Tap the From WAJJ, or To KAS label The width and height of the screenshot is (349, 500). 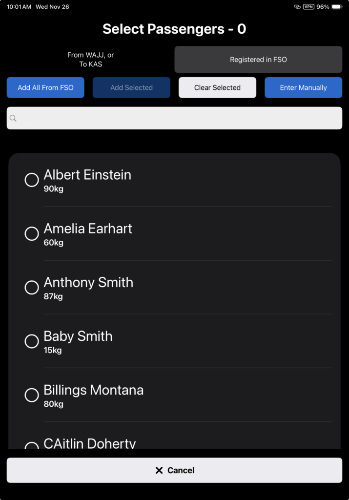[90, 60]
